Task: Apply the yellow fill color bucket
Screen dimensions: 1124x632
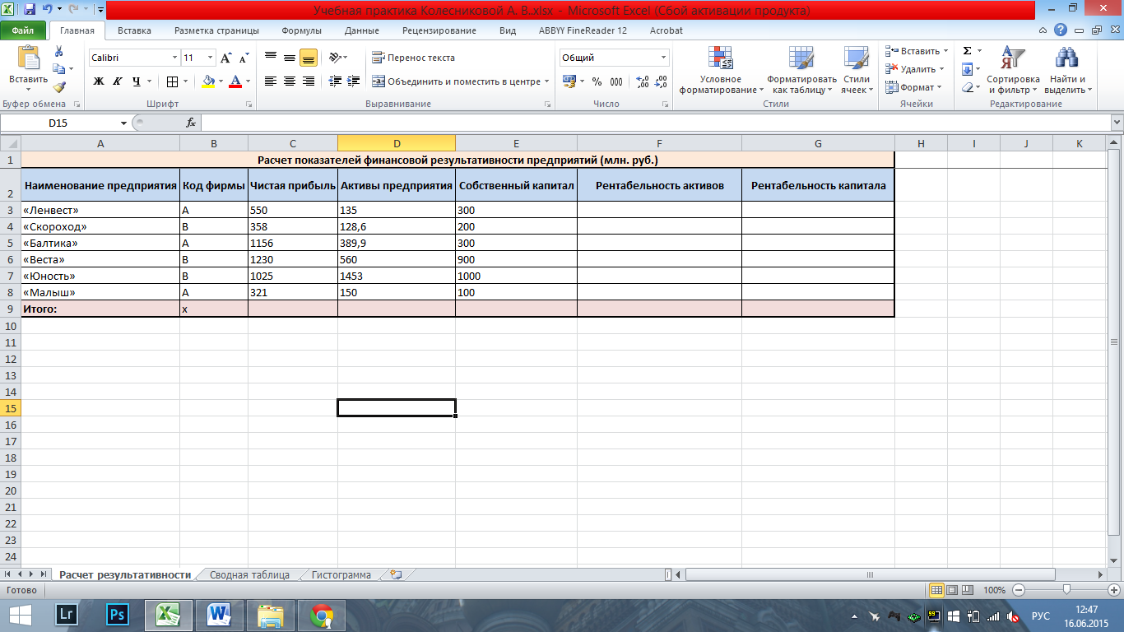Action: 208,81
